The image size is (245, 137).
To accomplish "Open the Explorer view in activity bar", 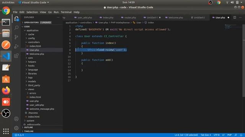I will [16, 19].
